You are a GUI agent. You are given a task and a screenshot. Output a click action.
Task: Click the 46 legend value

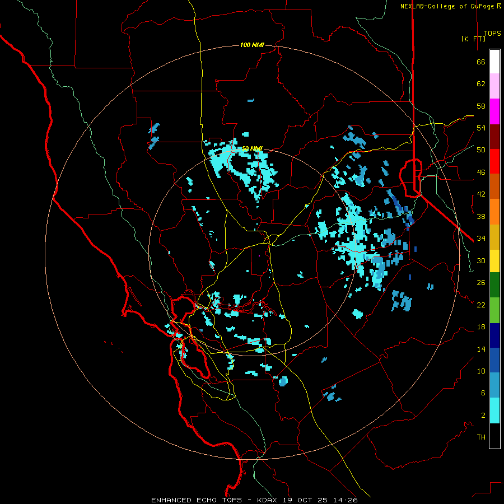click(481, 172)
